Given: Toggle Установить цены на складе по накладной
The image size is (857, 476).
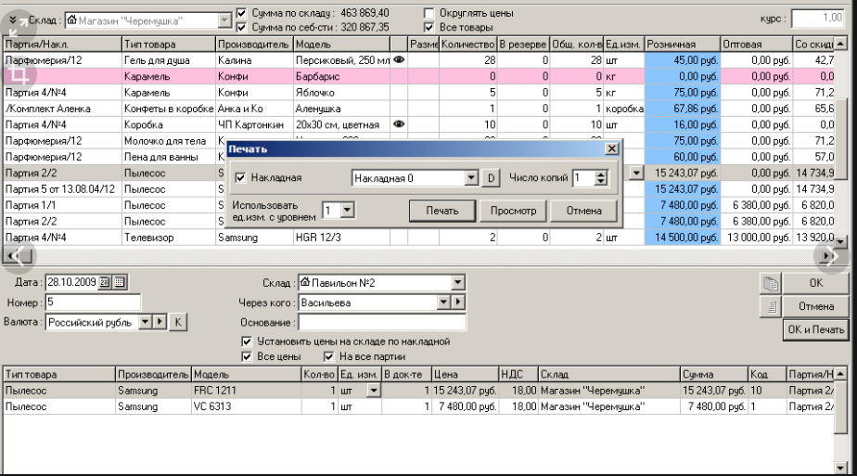Looking at the screenshot, I should 247,341.
